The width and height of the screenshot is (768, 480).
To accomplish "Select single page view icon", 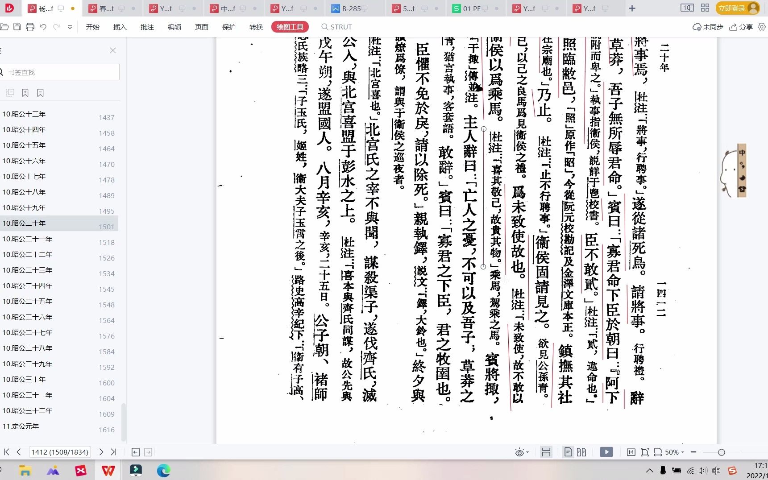I will click(568, 452).
